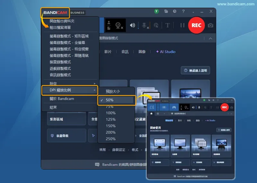
Task: Select 輸出檔案清單 menu item
Action: pyautogui.click(x=60, y=28)
